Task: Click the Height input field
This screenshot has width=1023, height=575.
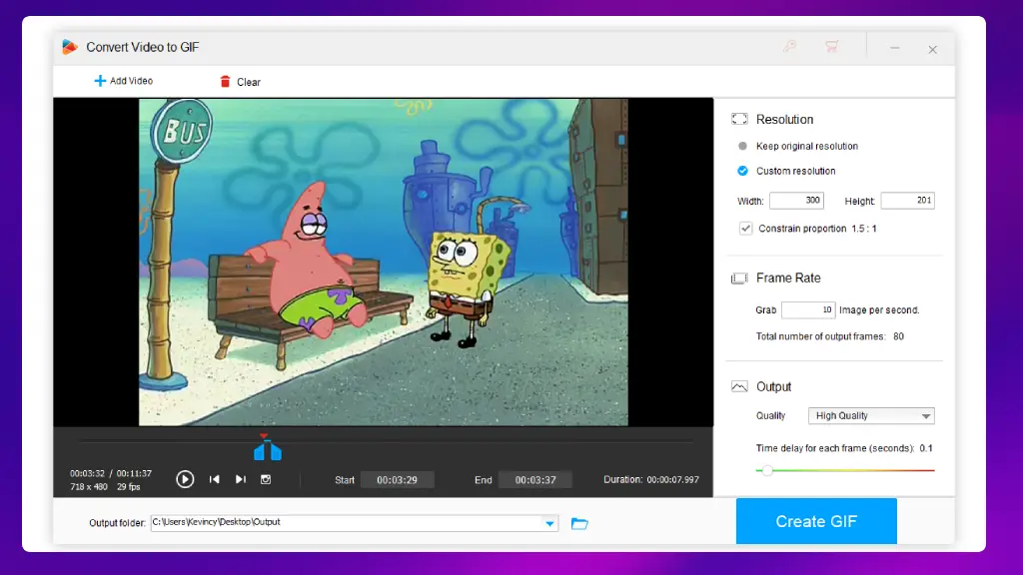Action: pos(907,201)
